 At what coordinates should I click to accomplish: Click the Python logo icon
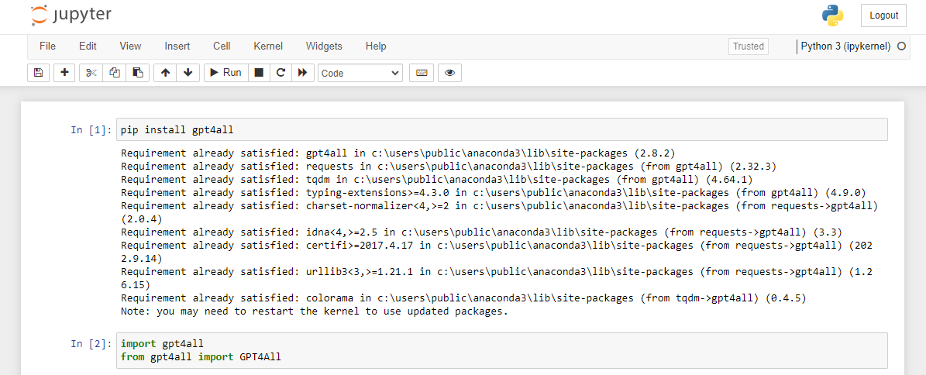click(832, 16)
